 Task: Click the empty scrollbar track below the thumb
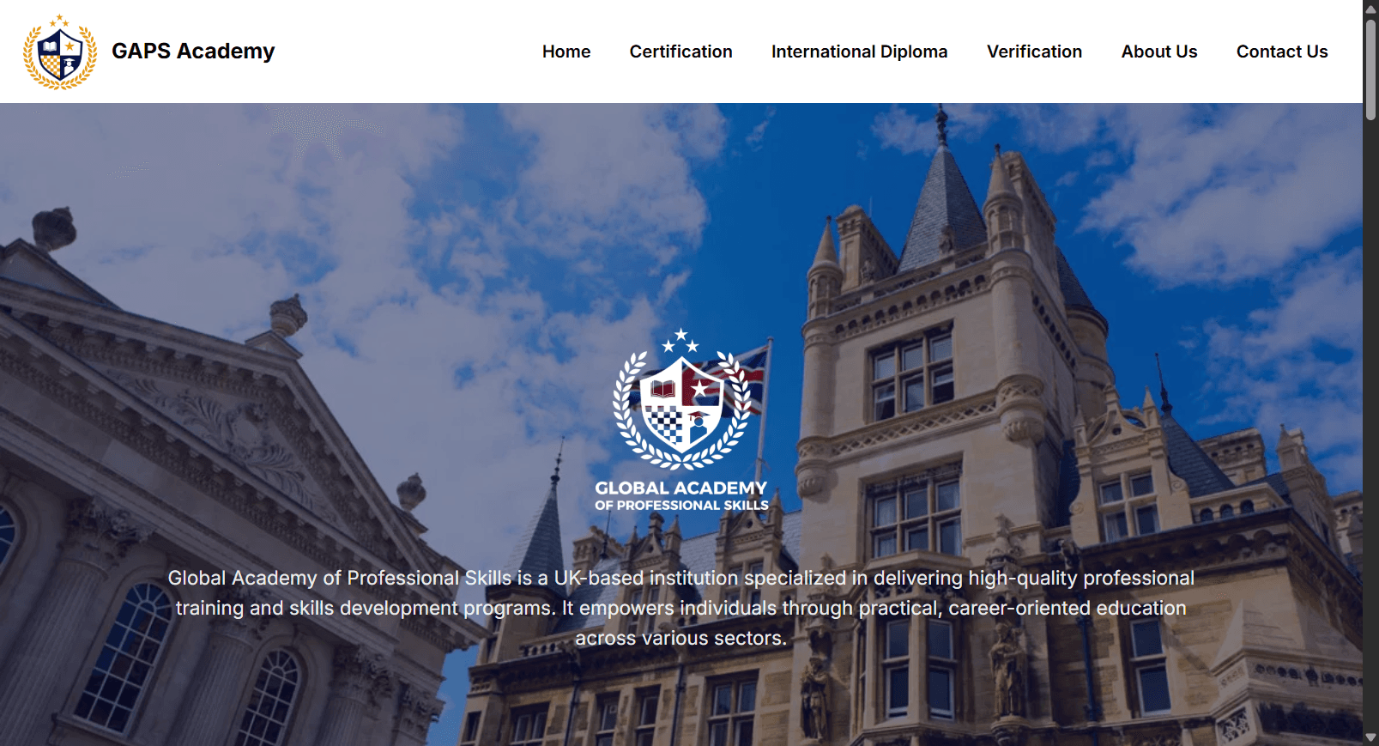click(x=1370, y=429)
